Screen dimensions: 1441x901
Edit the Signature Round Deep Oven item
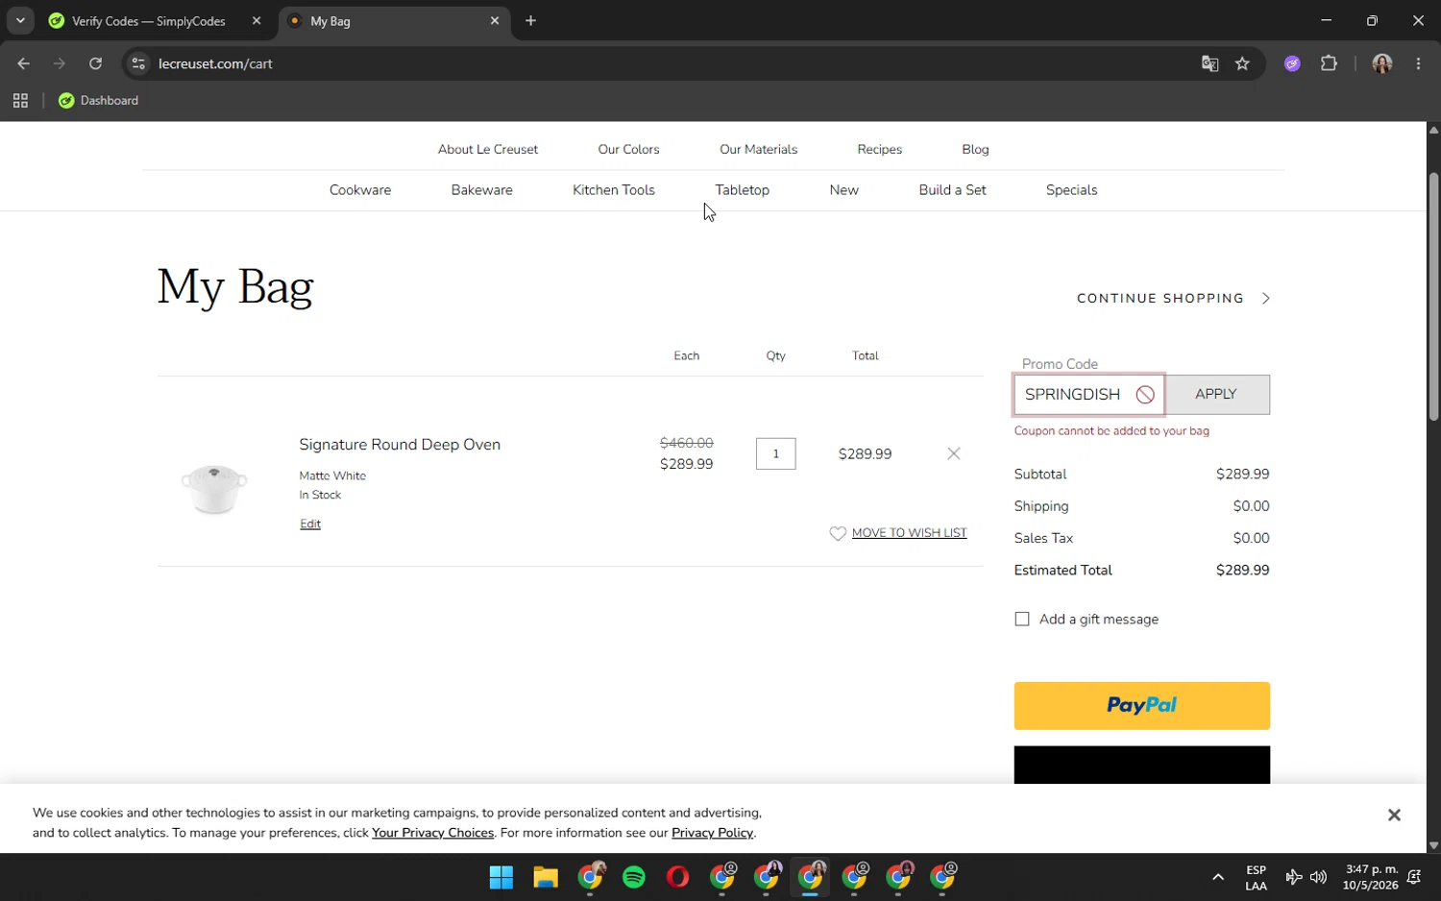tap(309, 524)
